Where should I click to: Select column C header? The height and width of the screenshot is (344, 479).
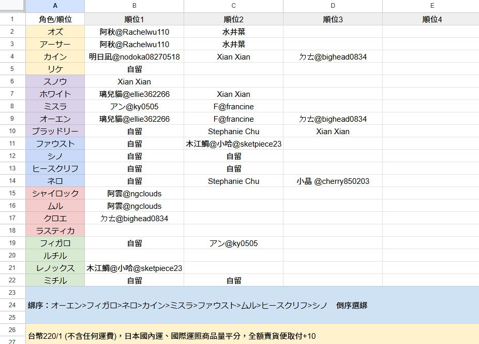click(x=233, y=6)
